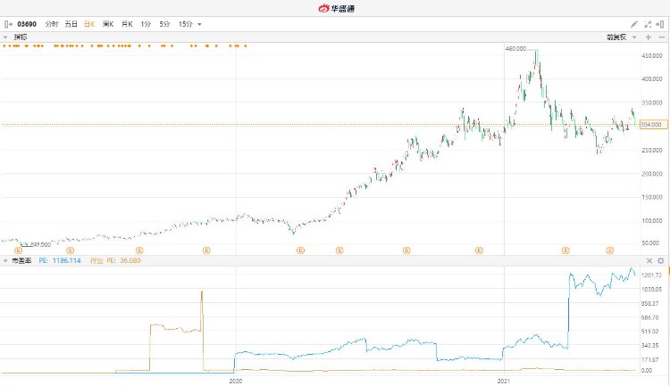Switch to the 分时 chart tab
Viewport: 670px width, 386px height.
[52, 24]
